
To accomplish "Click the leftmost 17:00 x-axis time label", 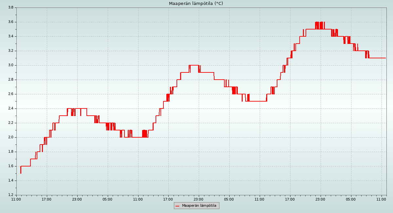I will click(47, 199).
